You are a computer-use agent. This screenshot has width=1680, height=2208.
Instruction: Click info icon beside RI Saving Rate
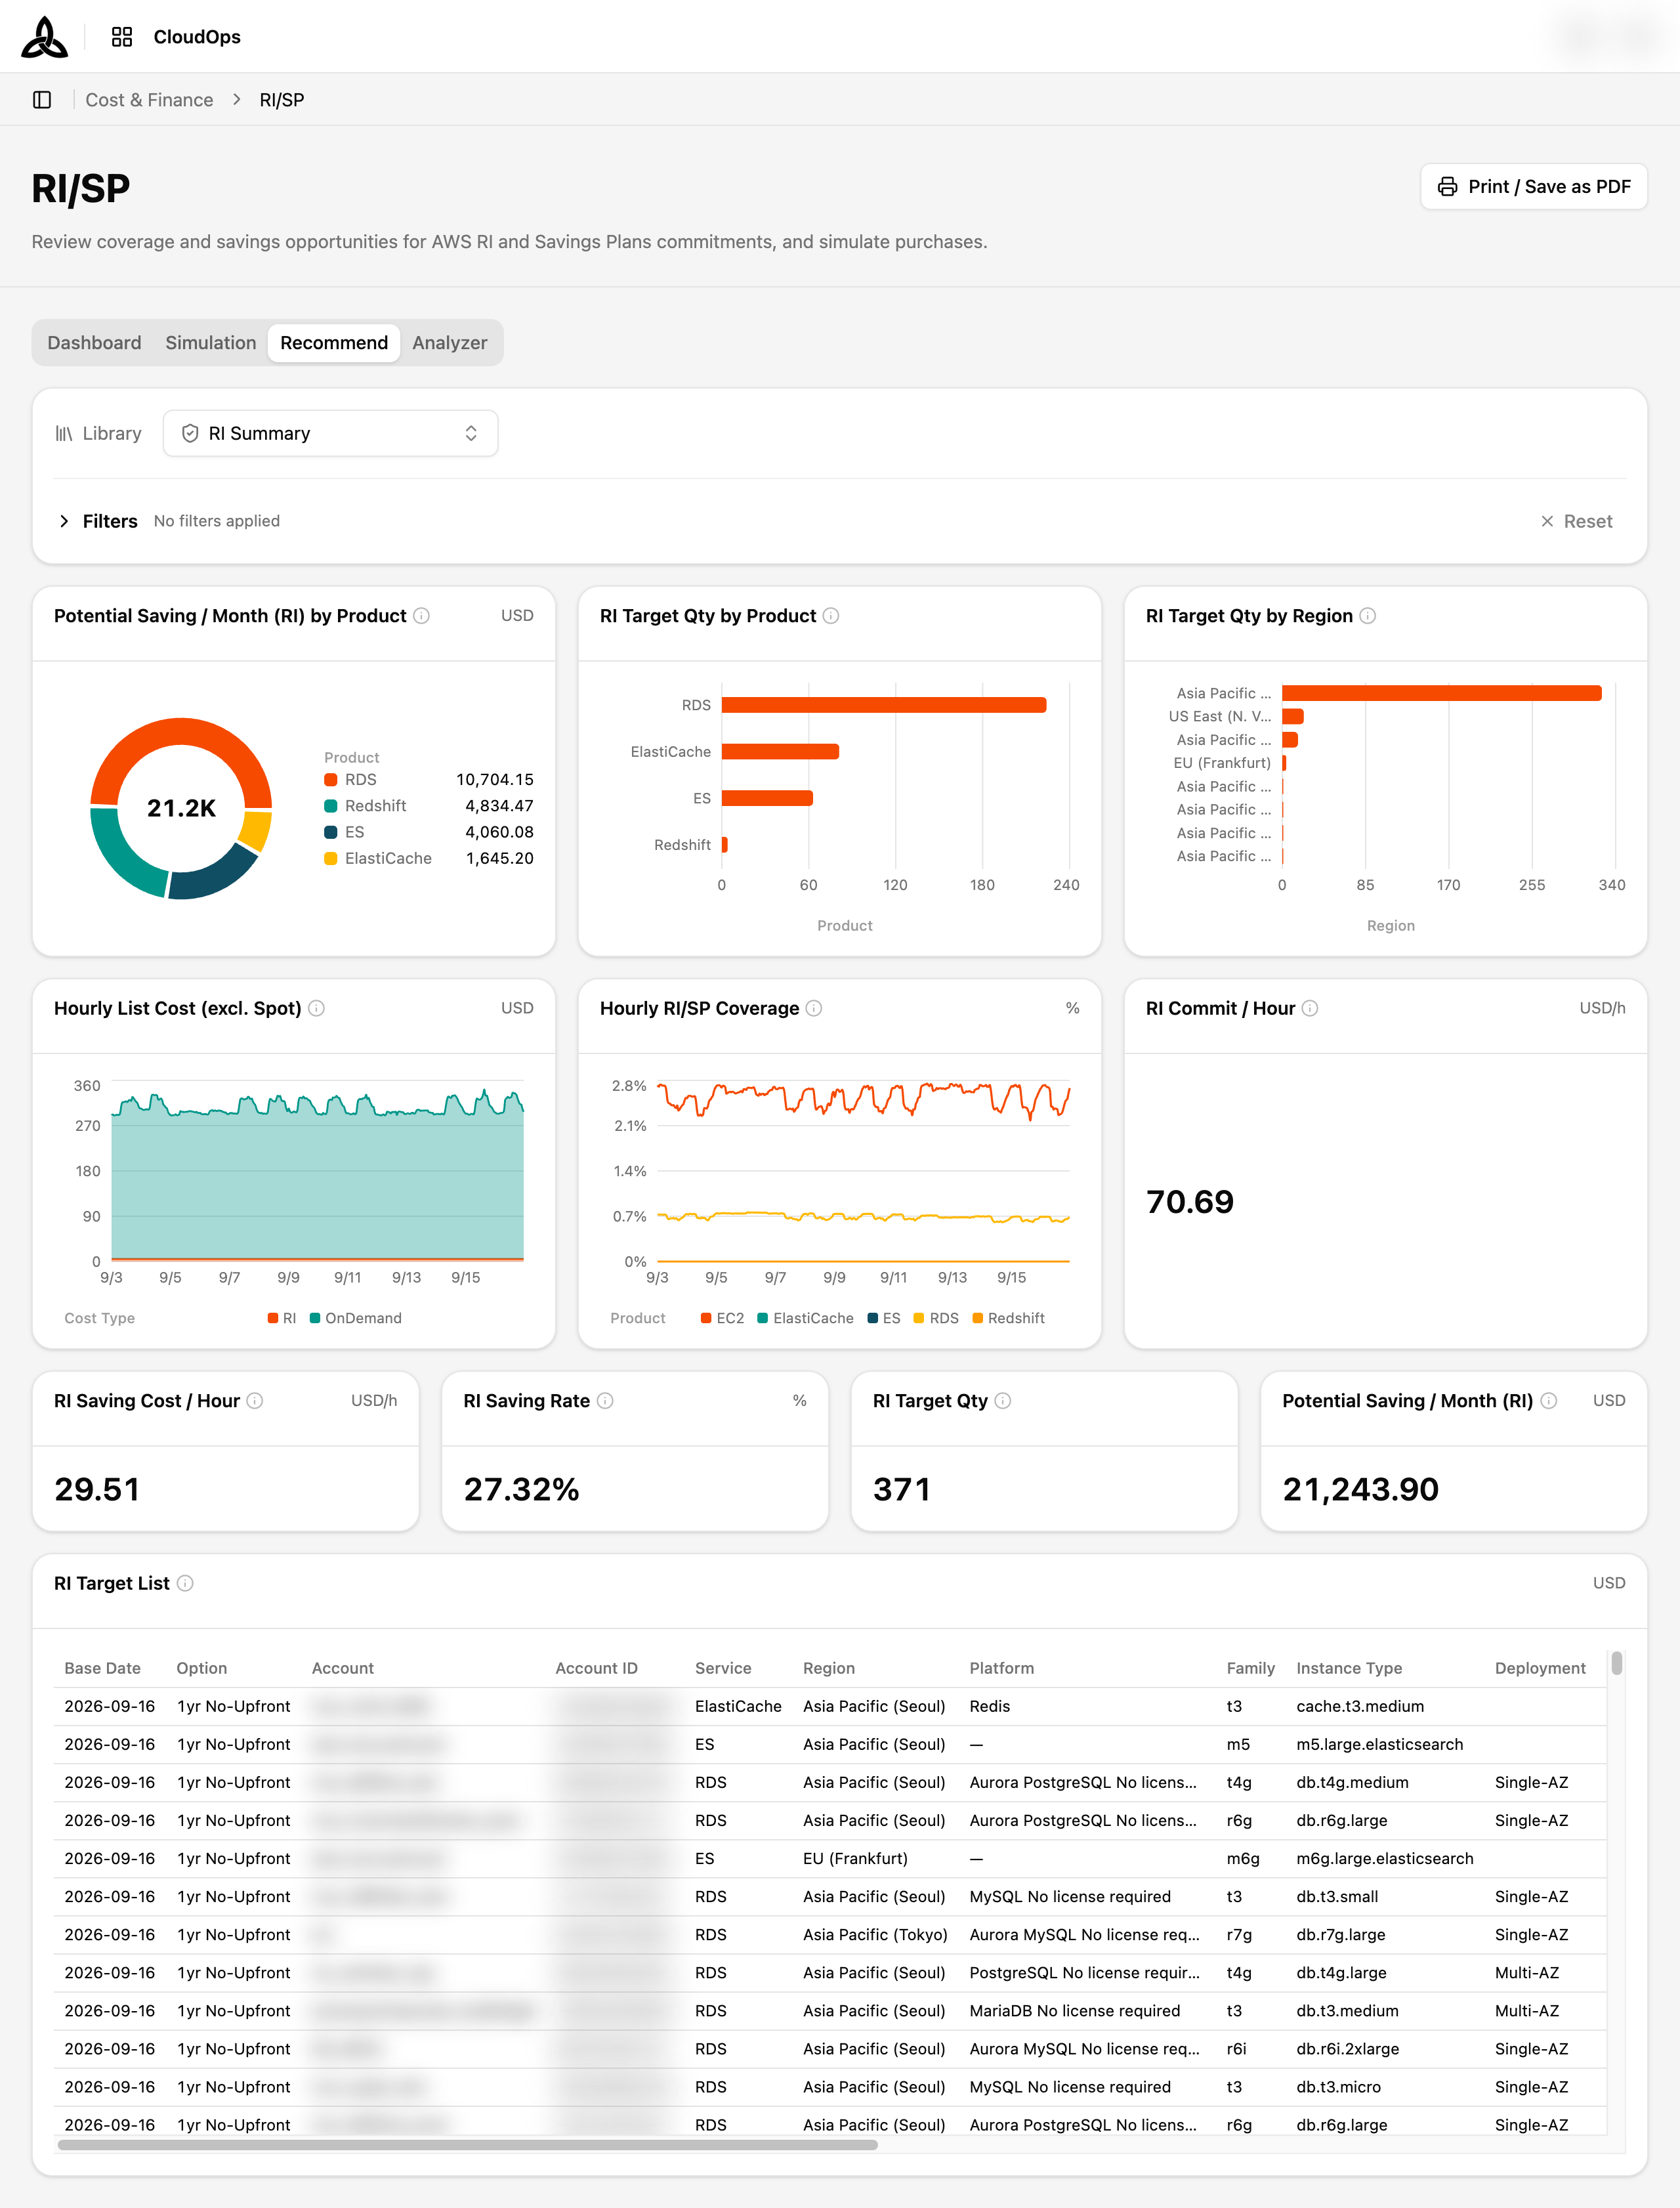(605, 1401)
